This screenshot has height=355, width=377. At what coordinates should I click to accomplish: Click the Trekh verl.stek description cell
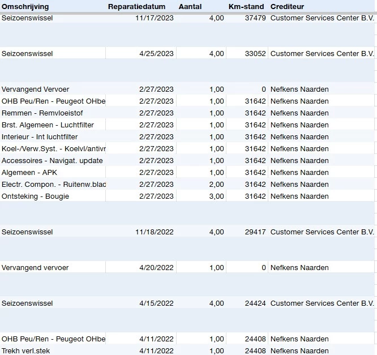coord(26,351)
